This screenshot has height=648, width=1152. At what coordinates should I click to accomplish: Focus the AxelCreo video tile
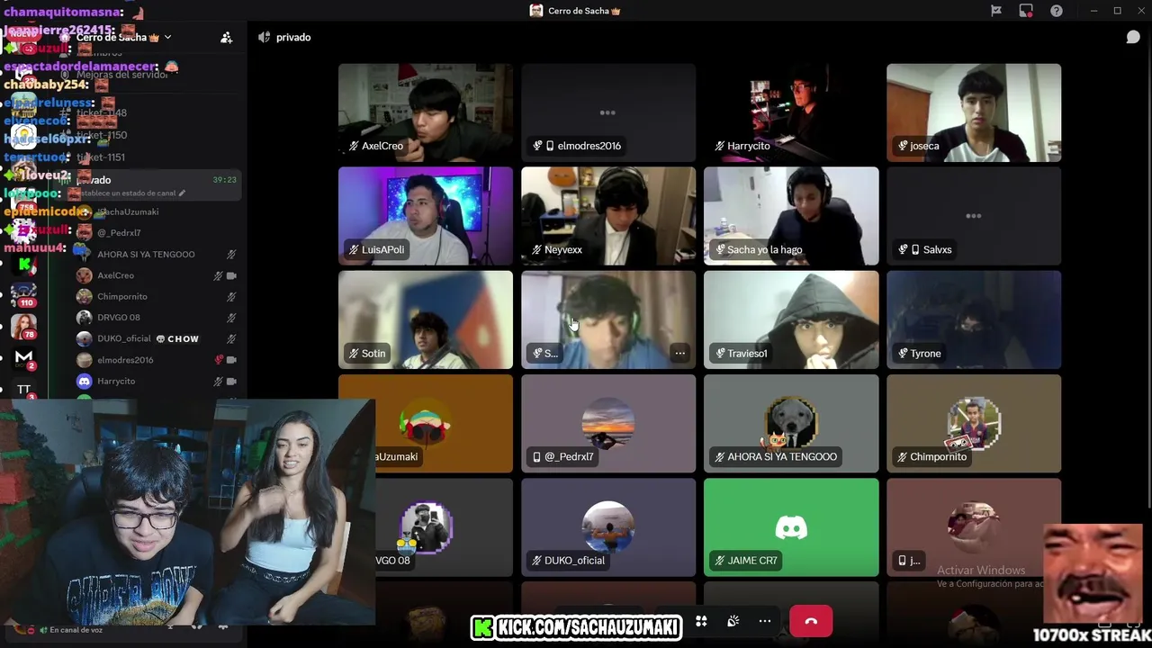point(426,112)
